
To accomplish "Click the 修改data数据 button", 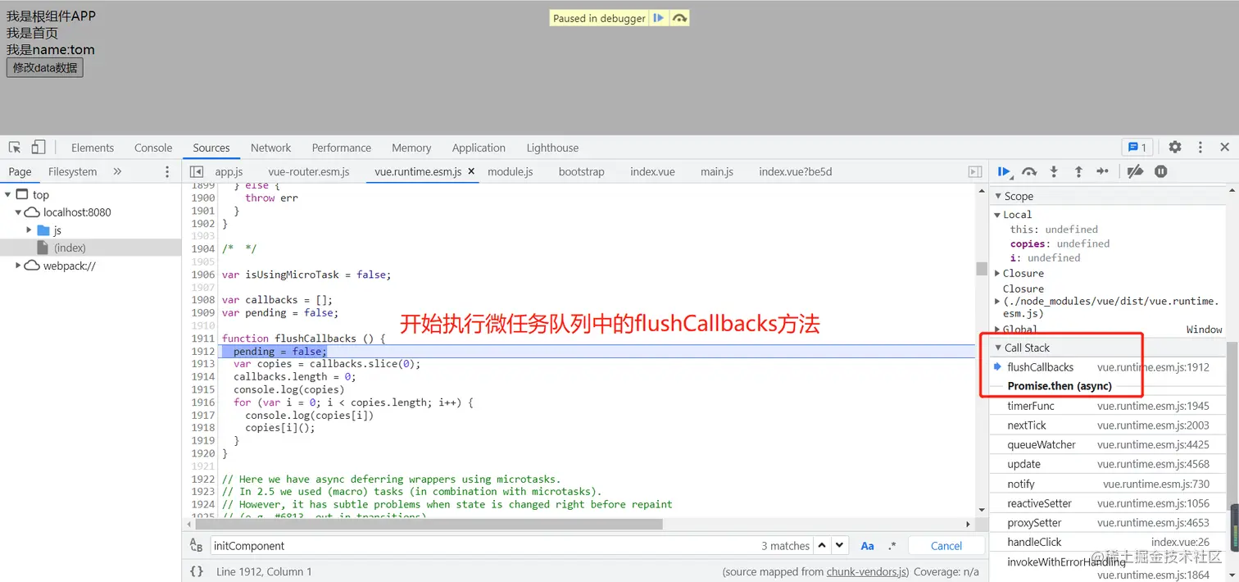I will pyautogui.click(x=45, y=67).
